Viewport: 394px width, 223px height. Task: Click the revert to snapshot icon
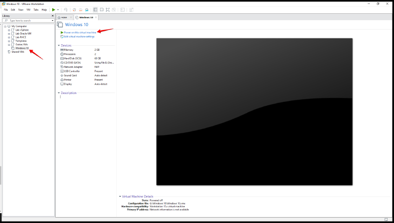click(x=80, y=10)
